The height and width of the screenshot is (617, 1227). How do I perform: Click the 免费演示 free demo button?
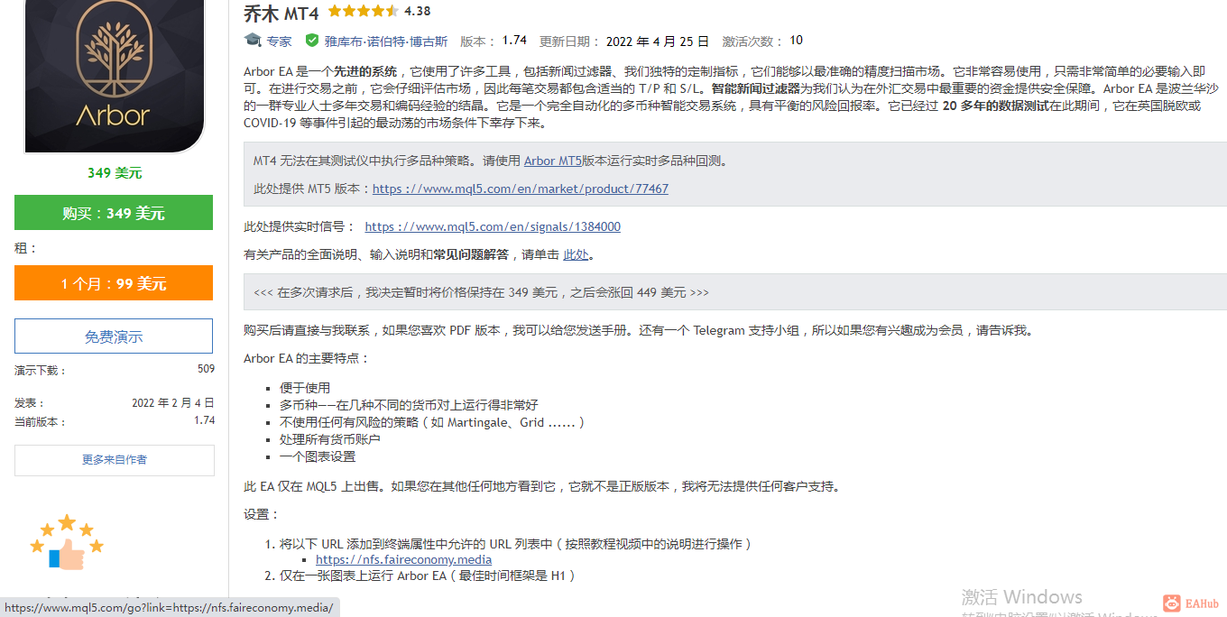(x=114, y=336)
